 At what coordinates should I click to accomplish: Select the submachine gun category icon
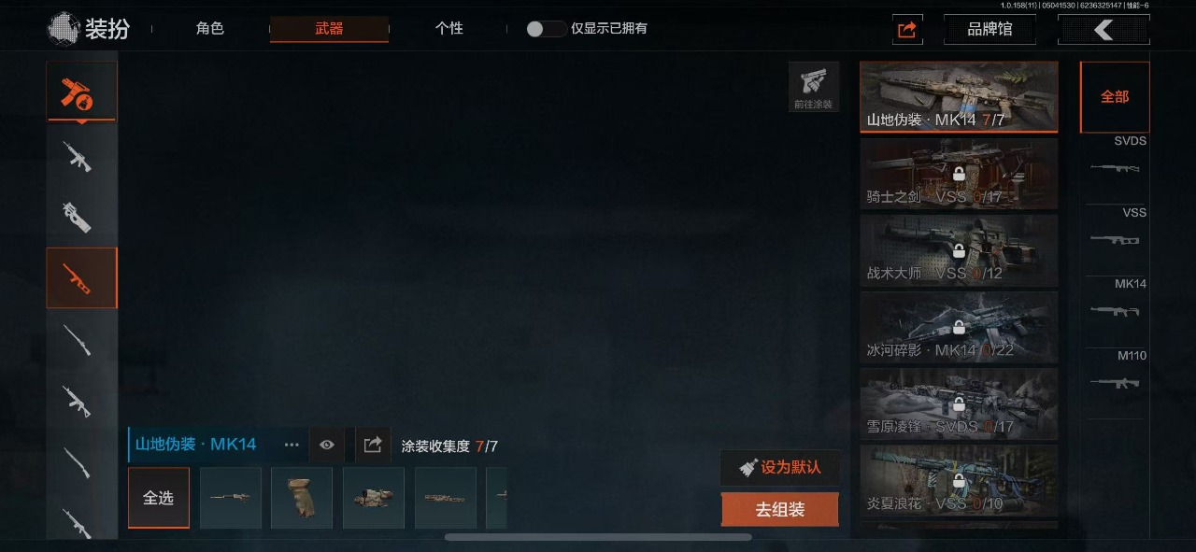click(81, 278)
